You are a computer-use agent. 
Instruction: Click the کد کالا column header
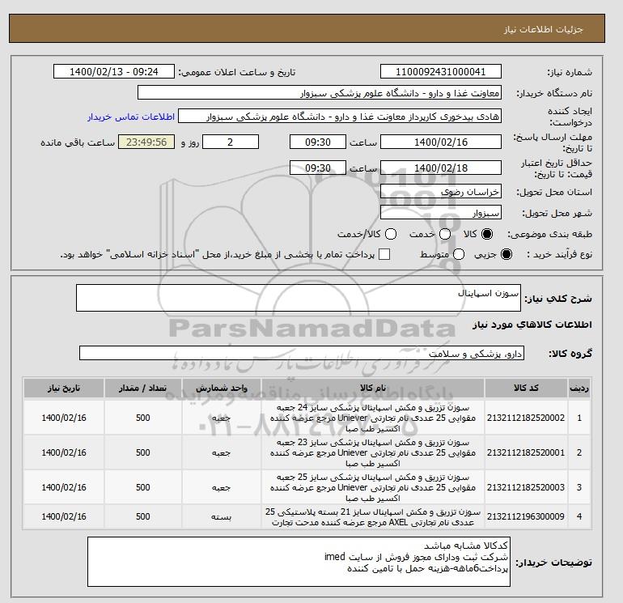(x=526, y=388)
